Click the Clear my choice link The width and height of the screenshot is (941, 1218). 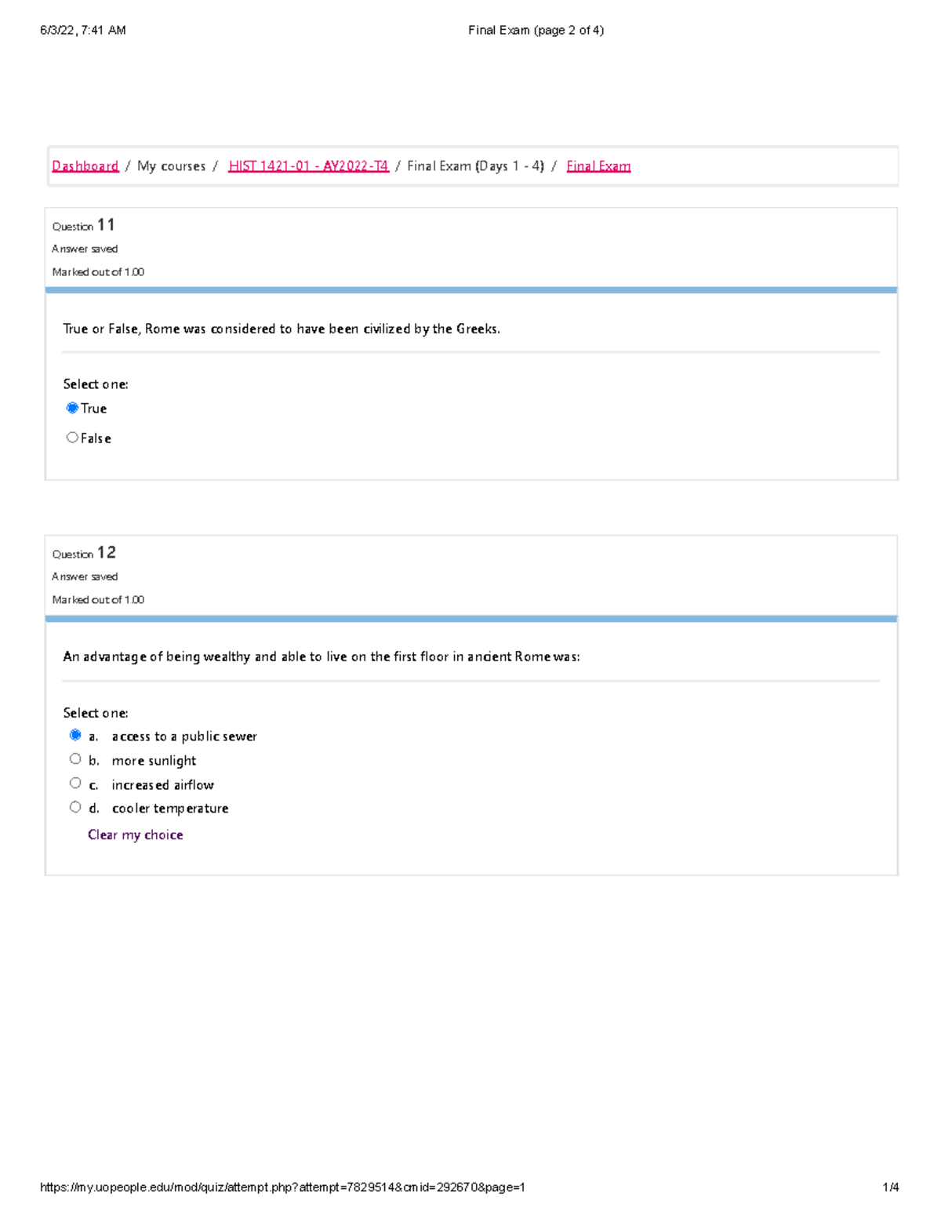coord(136,834)
